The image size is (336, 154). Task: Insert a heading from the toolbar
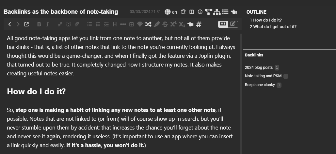point(115,24)
